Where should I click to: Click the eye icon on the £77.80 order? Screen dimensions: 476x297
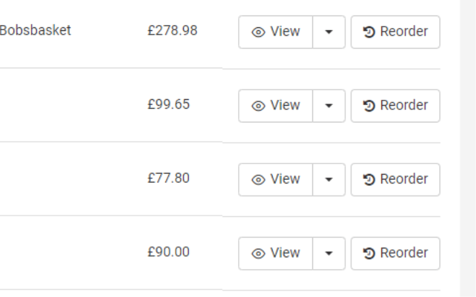point(258,180)
